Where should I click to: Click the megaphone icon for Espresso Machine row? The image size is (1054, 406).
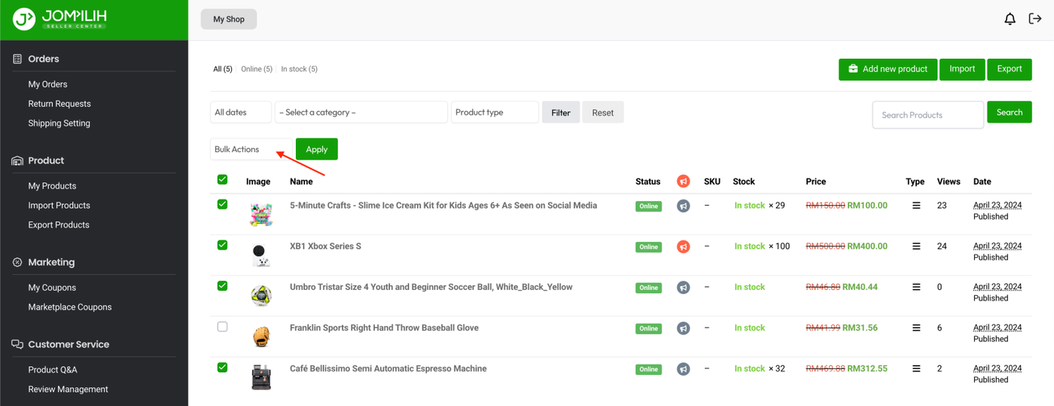point(683,369)
